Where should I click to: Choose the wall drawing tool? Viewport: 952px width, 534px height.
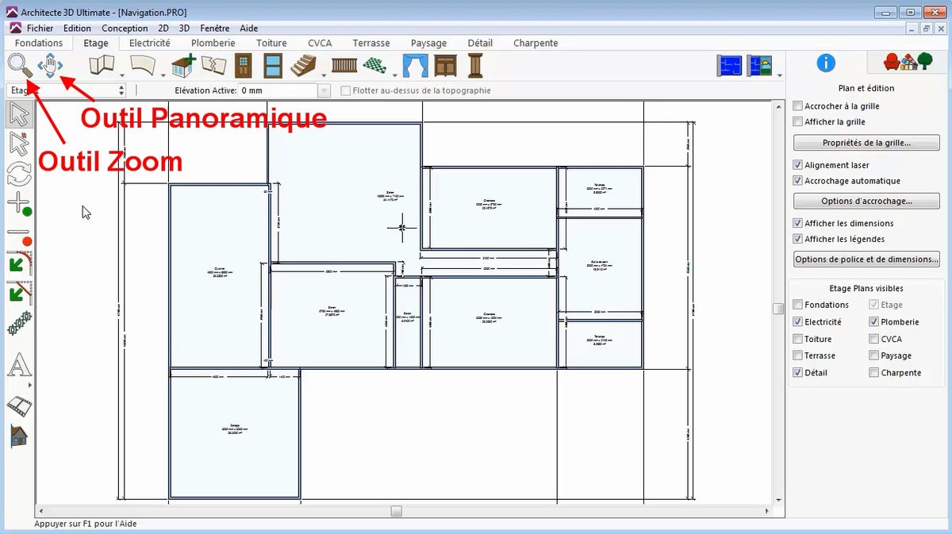click(101, 65)
